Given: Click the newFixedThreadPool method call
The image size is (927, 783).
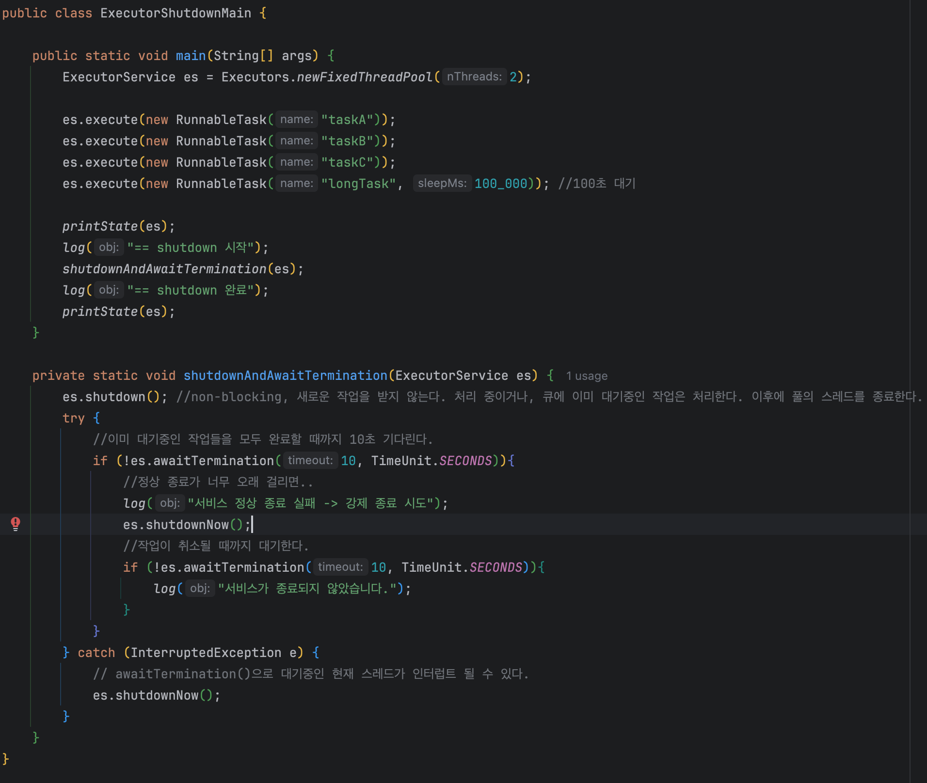Looking at the screenshot, I should pyautogui.click(x=364, y=77).
